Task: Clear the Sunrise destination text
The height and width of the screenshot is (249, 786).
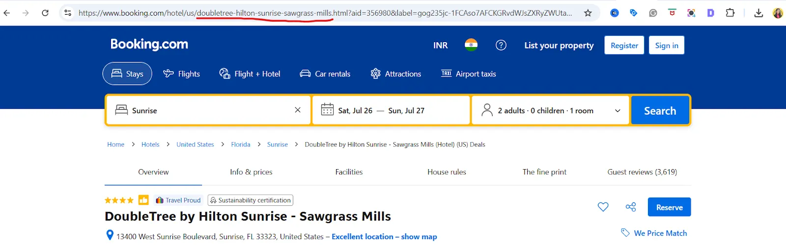Action: point(298,110)
